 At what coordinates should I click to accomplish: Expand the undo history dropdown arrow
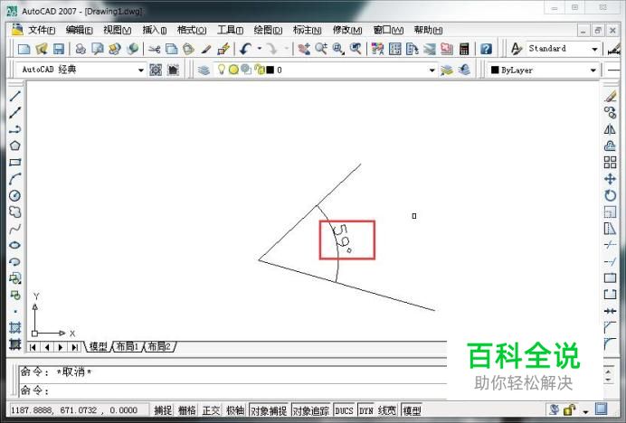coord(260,49)
